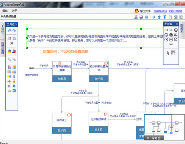
Task: Click the plain blue up arrow icon
Action: pos(159,17)
